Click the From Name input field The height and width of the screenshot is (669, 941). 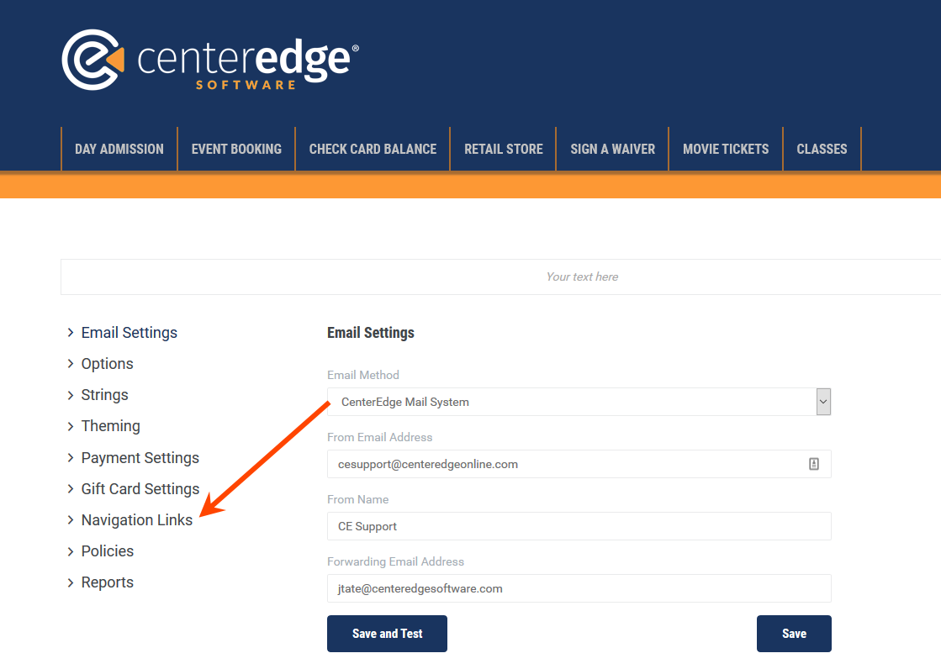[x=579, y=526]
